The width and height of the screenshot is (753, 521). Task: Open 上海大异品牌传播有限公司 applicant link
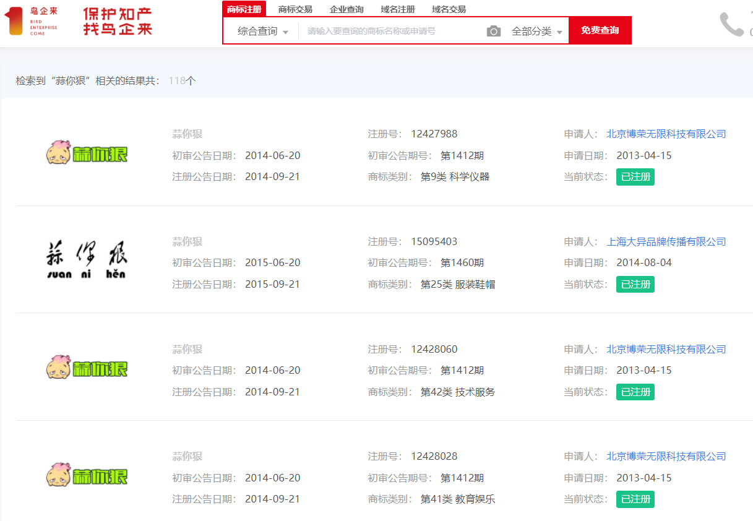click(666, 242)
